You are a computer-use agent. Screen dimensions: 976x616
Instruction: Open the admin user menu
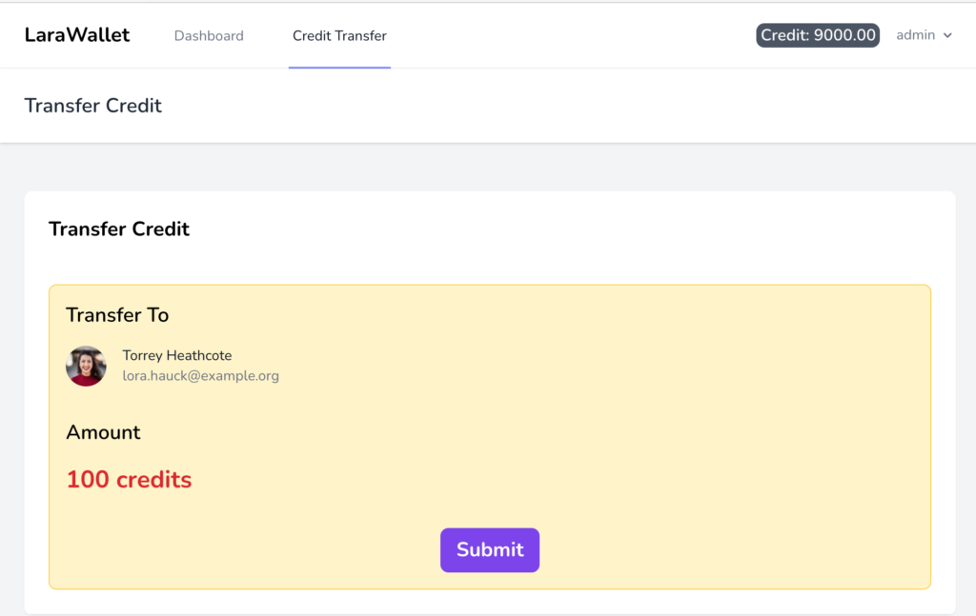[x=916, y=35]
